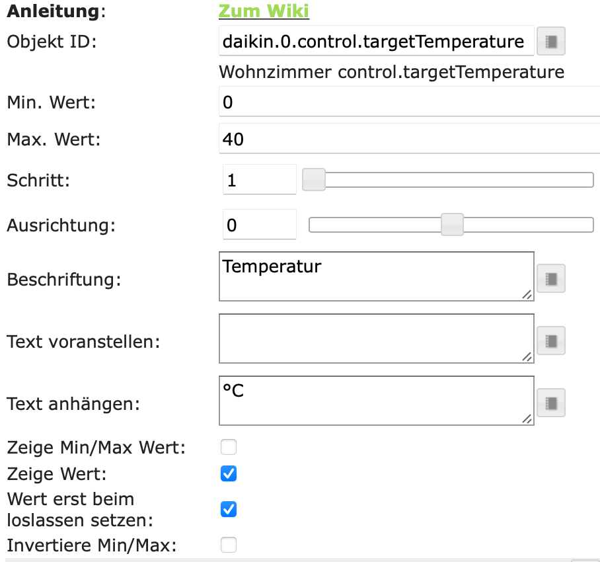Viewport: 600px width, 562px height.
Task: Open object picker beside Objekt ID field
Action: tap(551, 42)
